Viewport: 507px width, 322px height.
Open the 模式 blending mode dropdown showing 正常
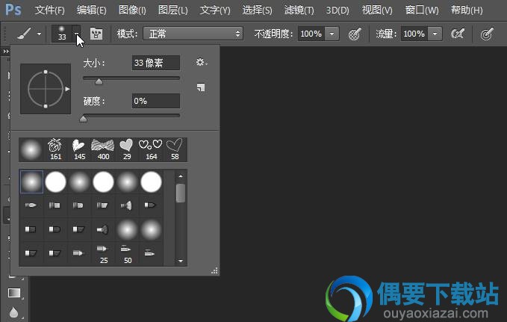point(193,34)
